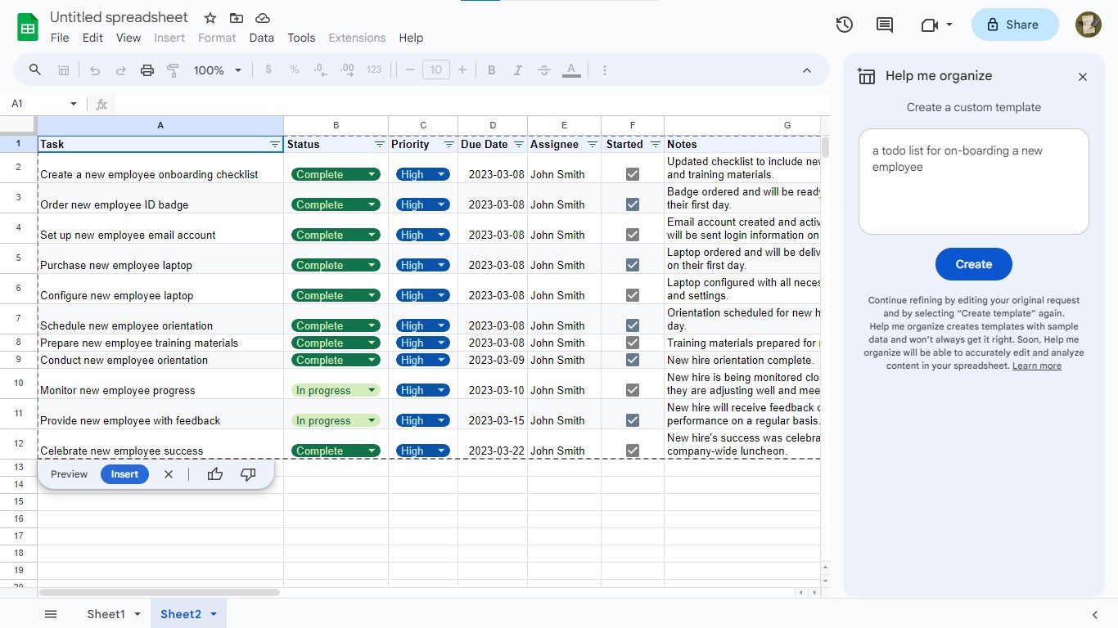Open the Name box dropdown arrow

point(74,104)
